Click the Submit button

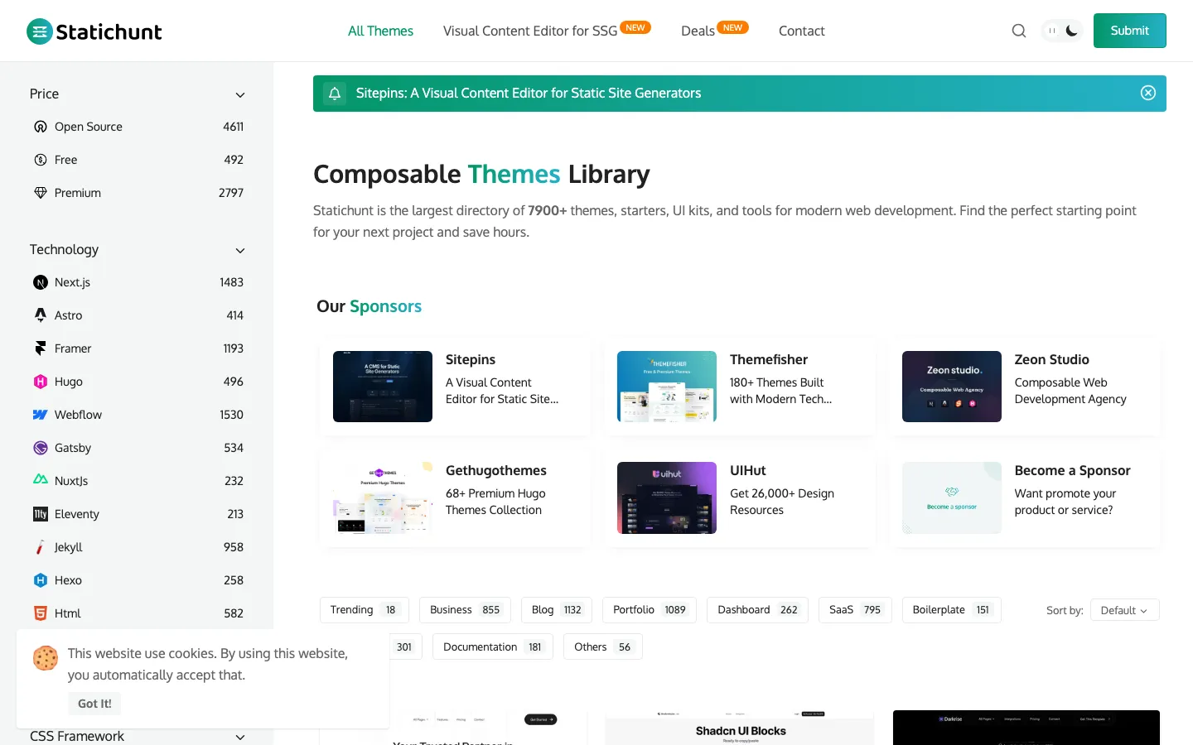click(1130, 31)
